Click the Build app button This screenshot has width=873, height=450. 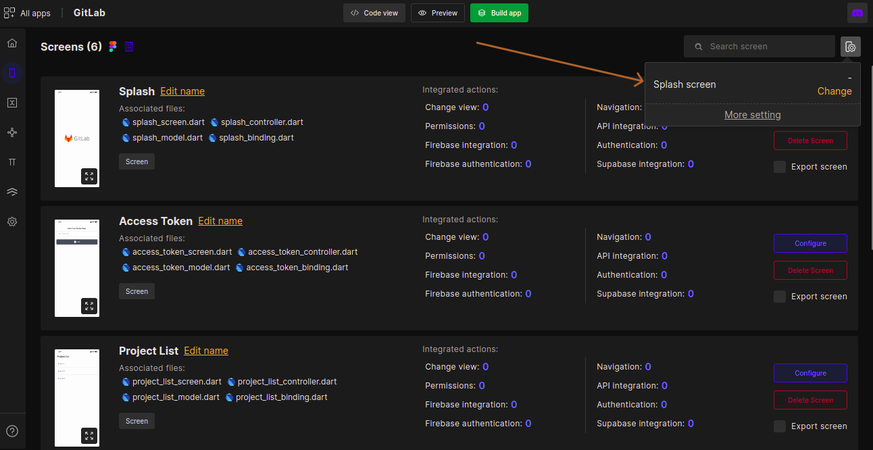pos(499,12)
